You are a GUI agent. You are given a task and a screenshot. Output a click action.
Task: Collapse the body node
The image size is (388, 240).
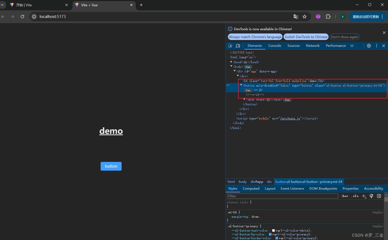[x=231, y=66]
